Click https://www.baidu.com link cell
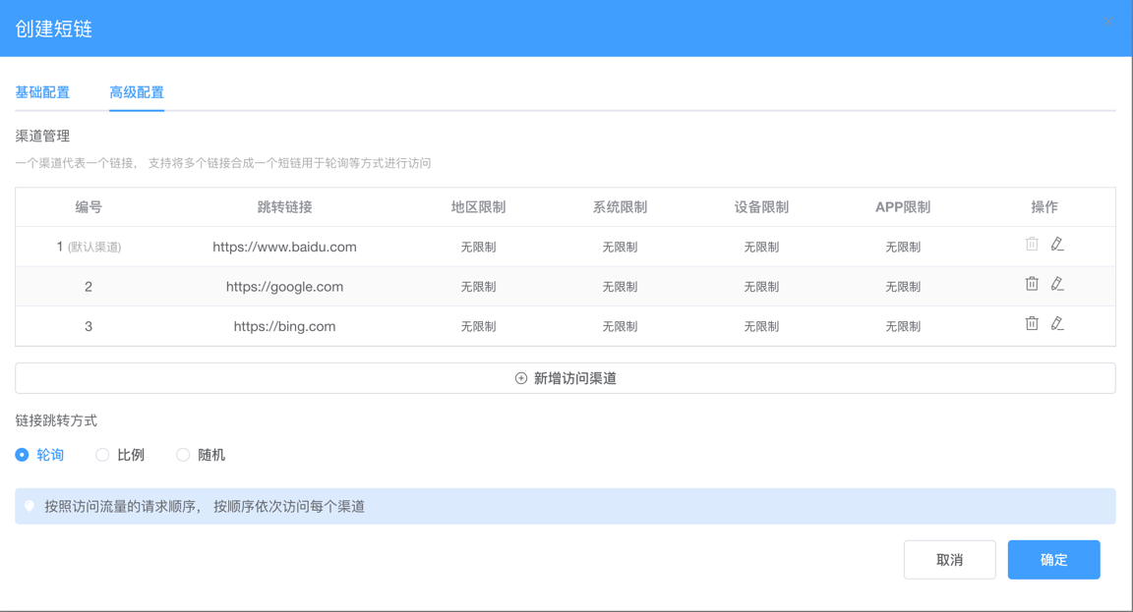 coord(284,247)
